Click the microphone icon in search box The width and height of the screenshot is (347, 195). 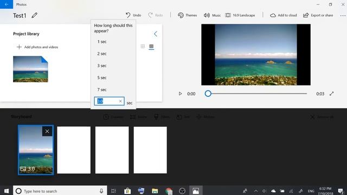pyautogui.click(x=101, y=191)
